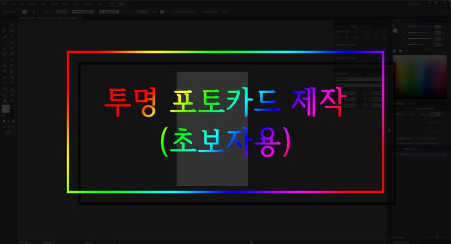Select the Pen tool in toolbox

pyautogui.click(x=5, y=37)
